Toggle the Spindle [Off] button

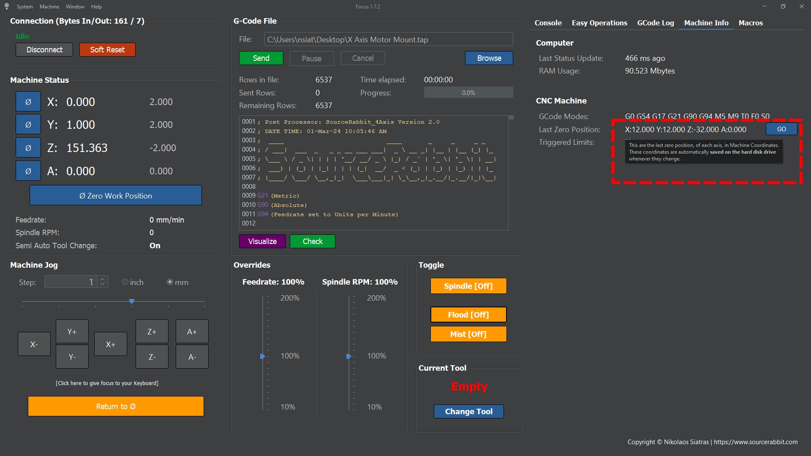[x=468, y=286]
